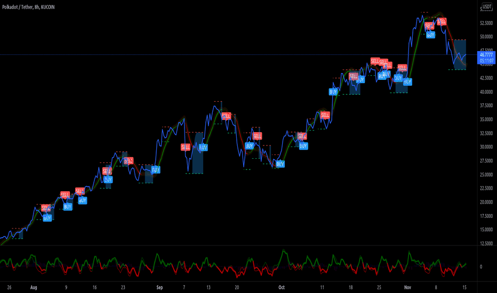497x293 pixels.
Task: Select the only BUY signal above 50.0000
Action: [430, 35]
